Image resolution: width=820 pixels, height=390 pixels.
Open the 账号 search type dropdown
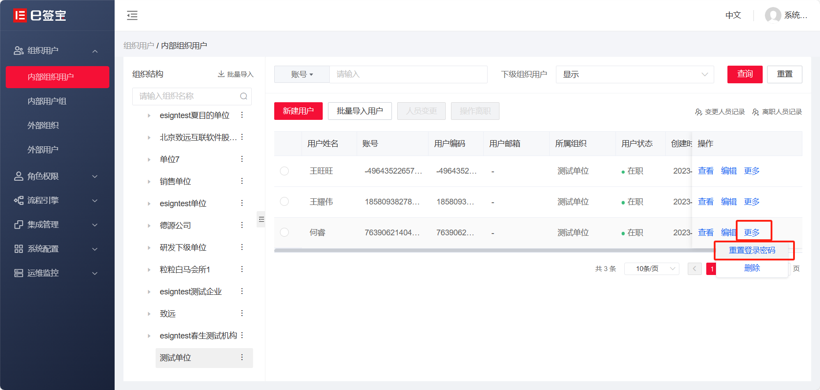click(x=302, y=74)
